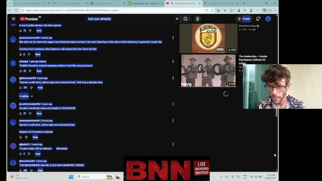Open the YouTube guide hamburger menu
322x181 pixels.
(14, 19)
